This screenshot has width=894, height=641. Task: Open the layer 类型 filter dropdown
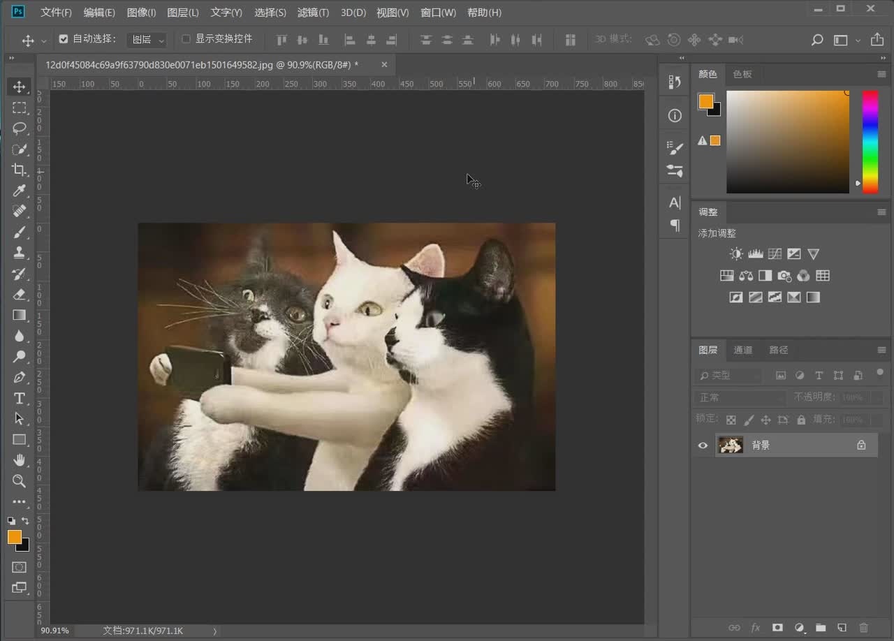tap(728, 376)
